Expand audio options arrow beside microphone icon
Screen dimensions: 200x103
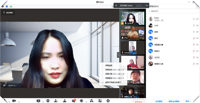point(9,102)
